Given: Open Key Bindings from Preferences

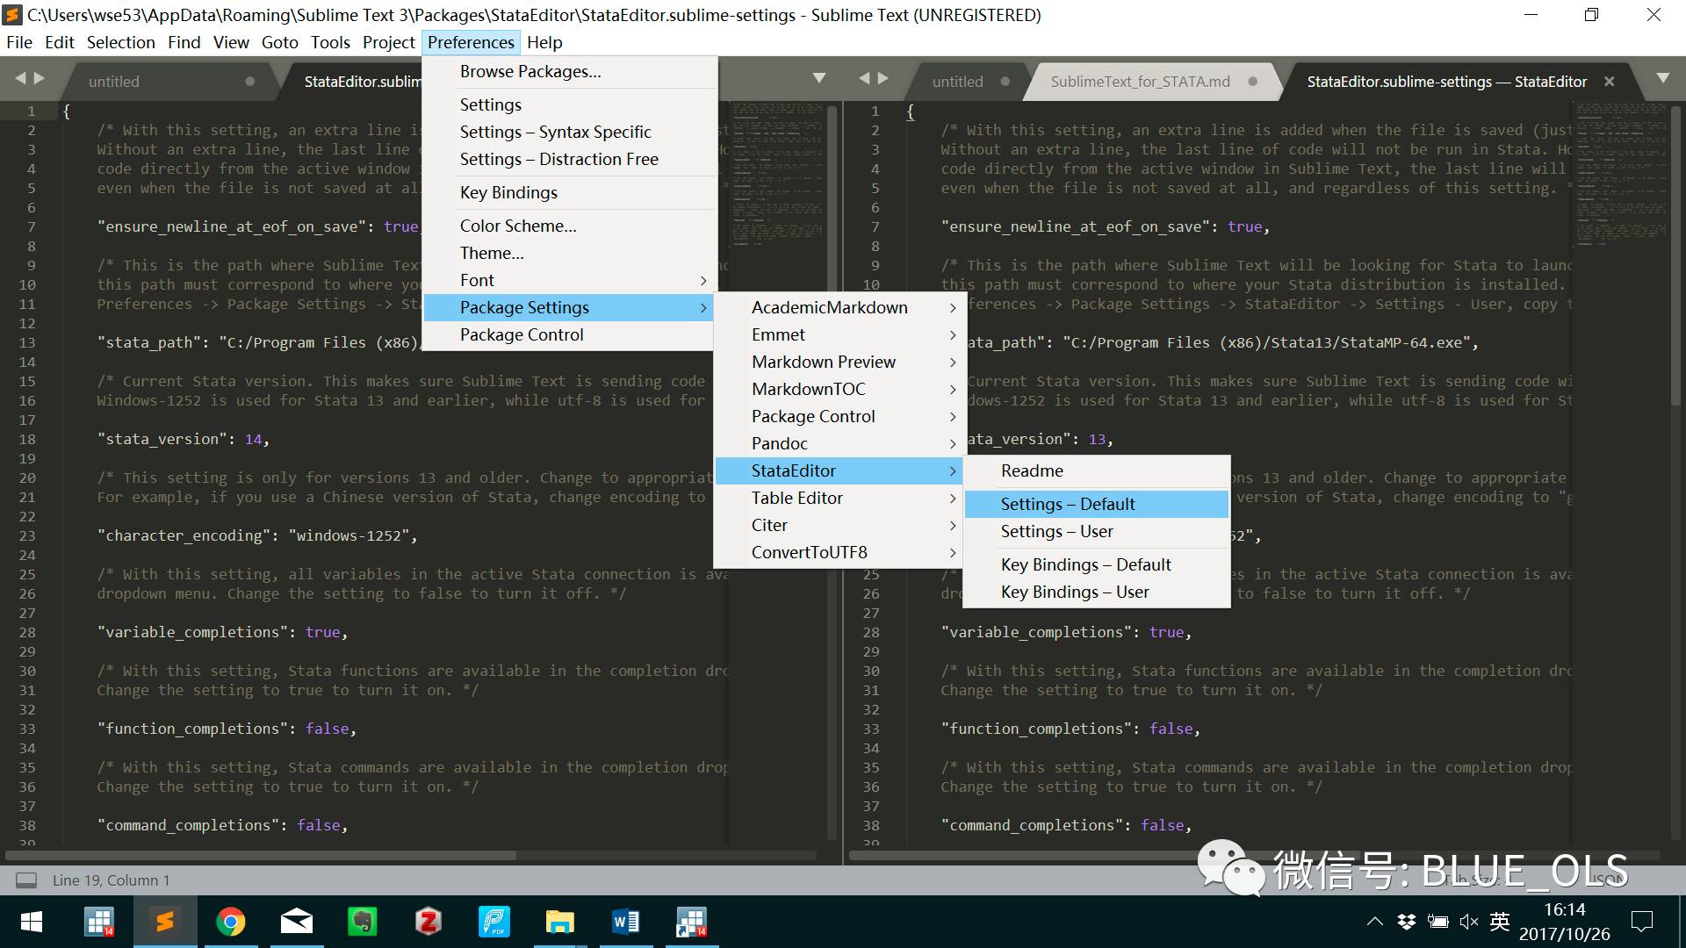Looking at the screenshot, I should coord(568,192).
